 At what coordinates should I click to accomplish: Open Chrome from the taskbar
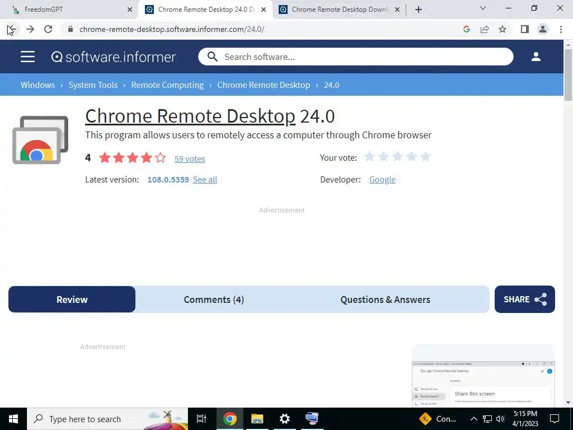[230, 419]
